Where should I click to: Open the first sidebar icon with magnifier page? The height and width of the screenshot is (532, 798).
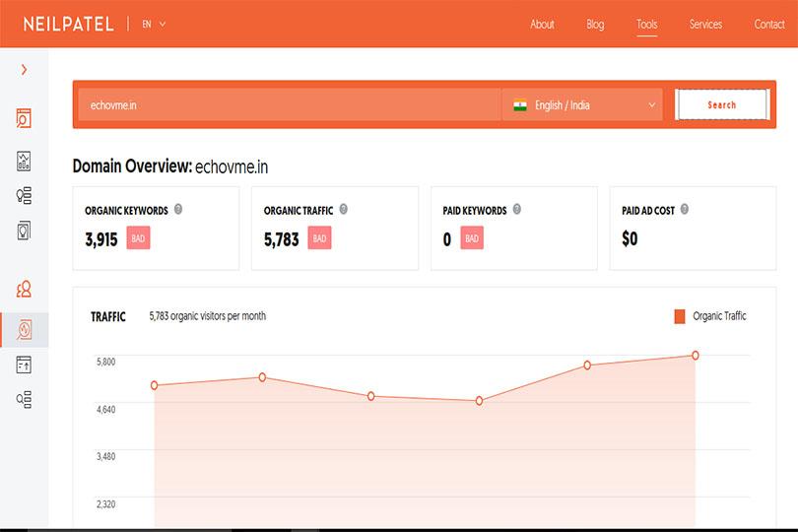coord(24,118)
